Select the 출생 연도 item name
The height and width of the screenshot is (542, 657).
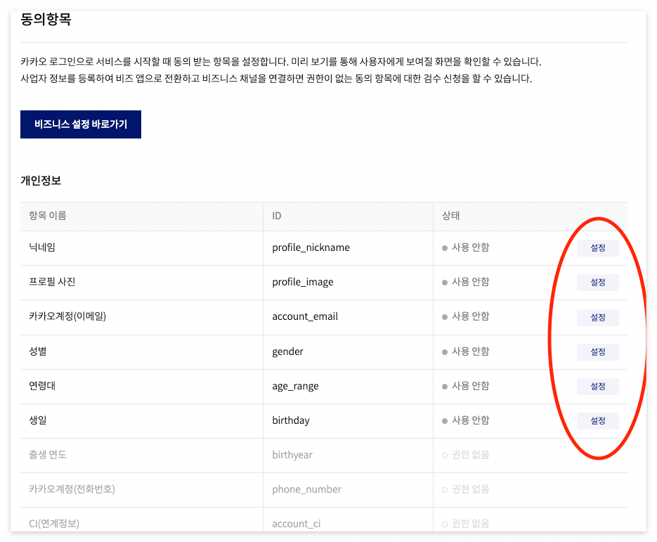47,455
